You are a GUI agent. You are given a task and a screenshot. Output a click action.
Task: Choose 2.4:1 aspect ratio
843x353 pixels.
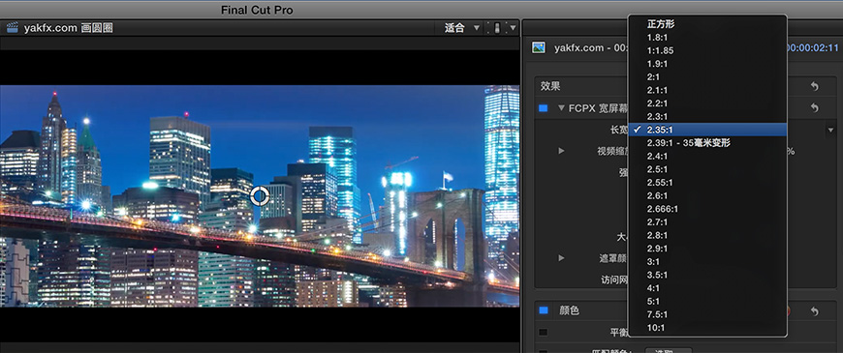click(x=707, y=156)
